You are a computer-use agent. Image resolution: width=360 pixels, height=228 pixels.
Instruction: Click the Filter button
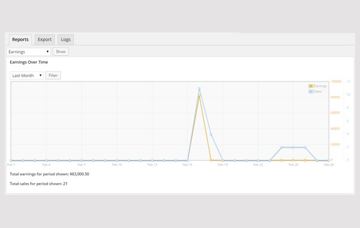53,76
